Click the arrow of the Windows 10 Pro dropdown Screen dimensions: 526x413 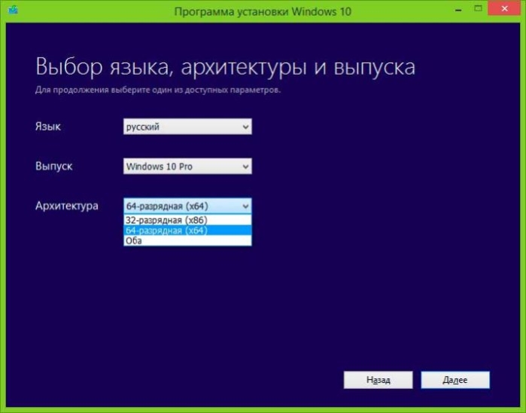click(245, 167)
